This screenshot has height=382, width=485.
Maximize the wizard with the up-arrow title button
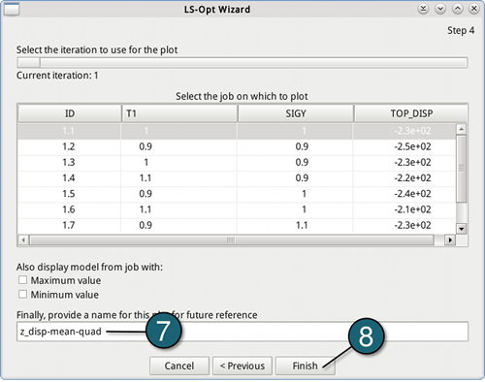coord(457,9)
